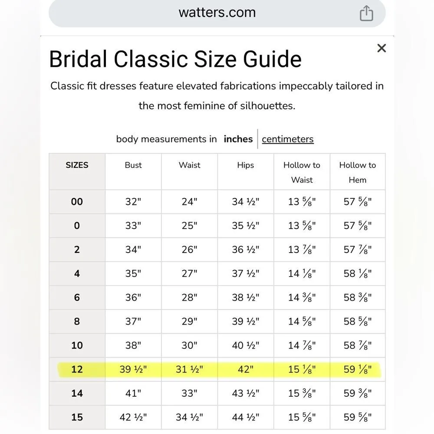The width and height of the screenshot is (434, 434).
Task: Select size 00 in the size chart
Action: pos(77,201)
